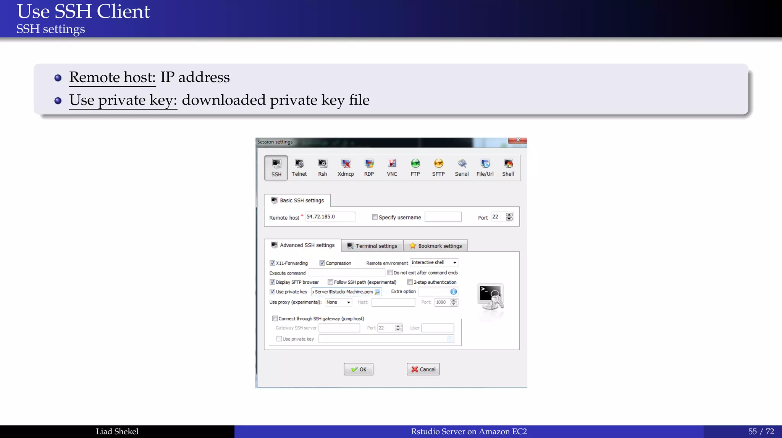
Task: Adjust the Port 22 stepper in Basic settings
Action: pos(509,217)
